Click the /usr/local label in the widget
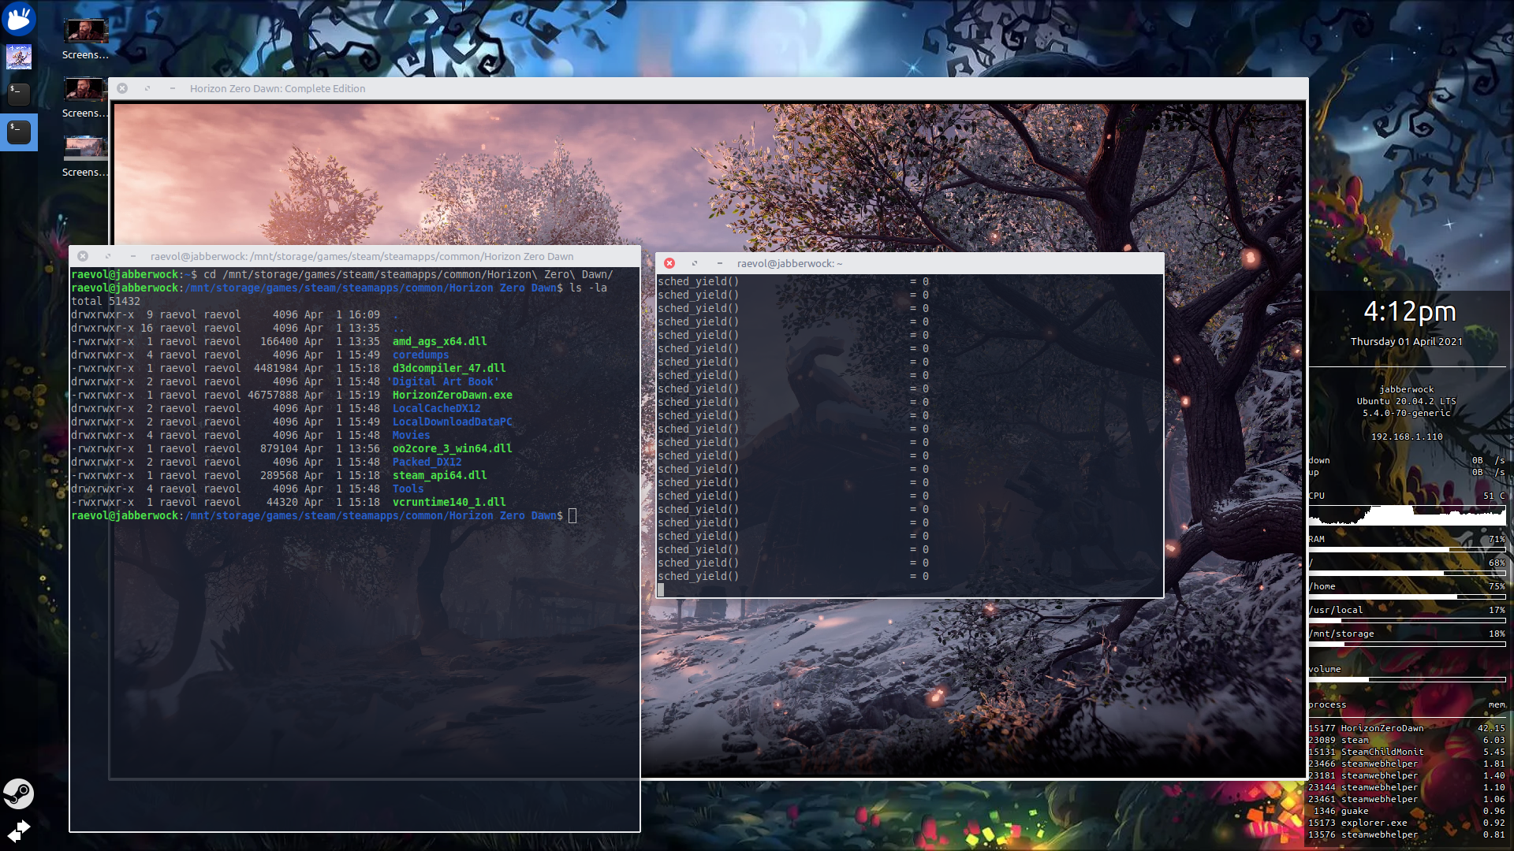This screenshot has height=851, width=1514. 1337,610
